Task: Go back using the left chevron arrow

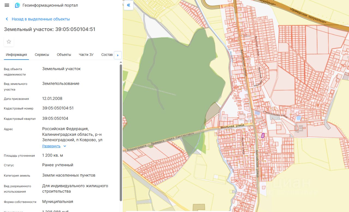Action: tap(7, 19)
